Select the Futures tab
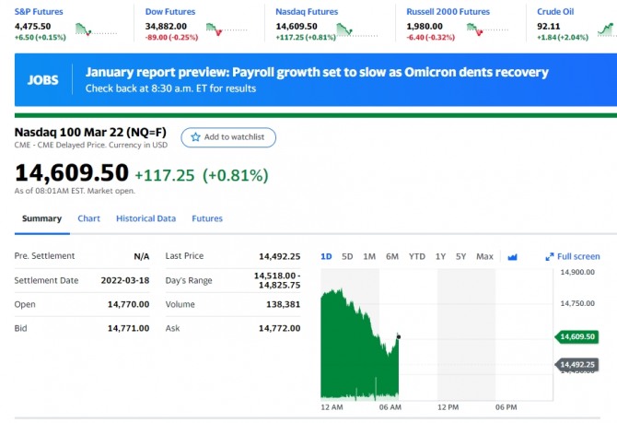617x423 pixels. tap(207, 218)
